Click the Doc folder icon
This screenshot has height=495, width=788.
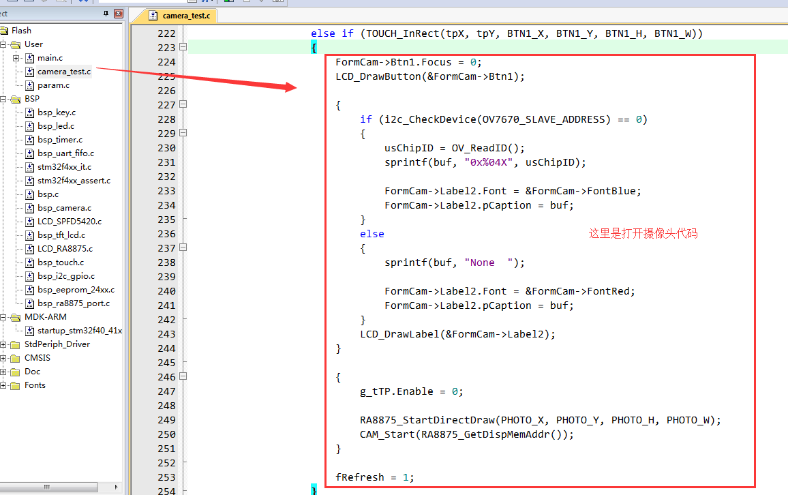click(16, 372)
